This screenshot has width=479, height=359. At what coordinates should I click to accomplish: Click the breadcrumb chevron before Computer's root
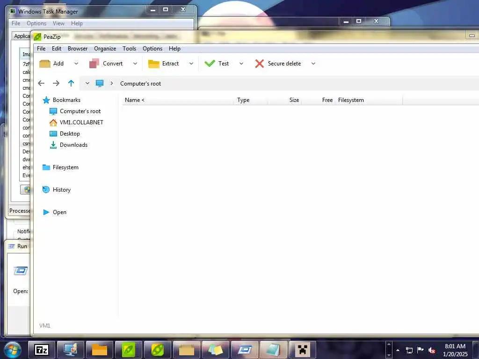[112, 83]
